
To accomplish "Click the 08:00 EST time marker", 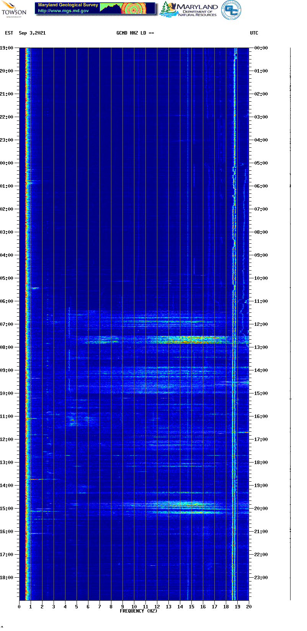I will click(x=7, y=347).
